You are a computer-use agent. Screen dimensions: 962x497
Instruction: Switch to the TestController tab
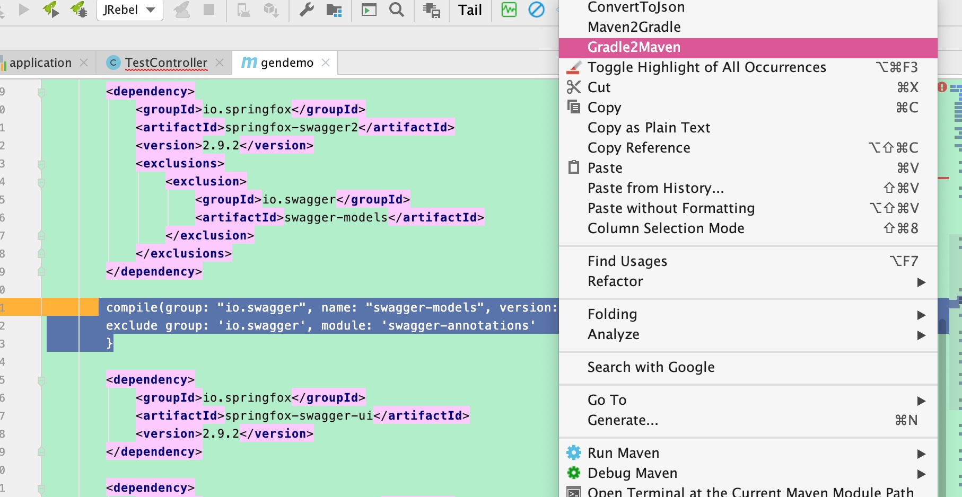click(165, 63)
